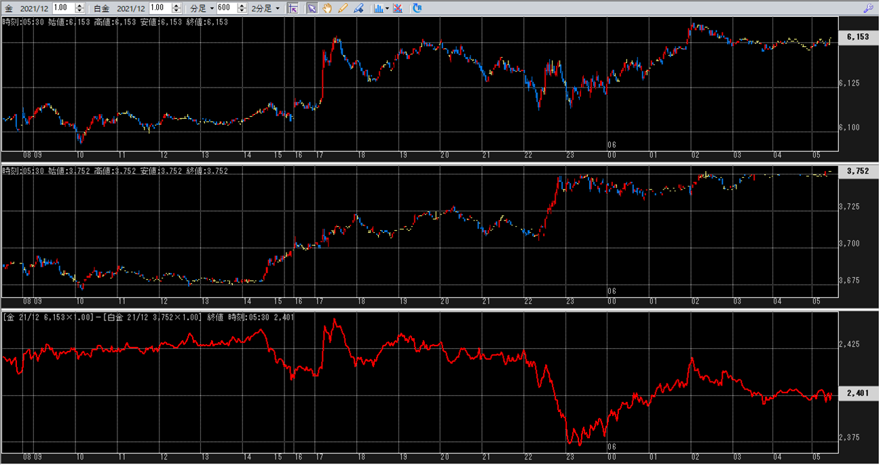
Task: Reload the chart with refresh icon
Action: pyautogui.click(x=417, y=8)
